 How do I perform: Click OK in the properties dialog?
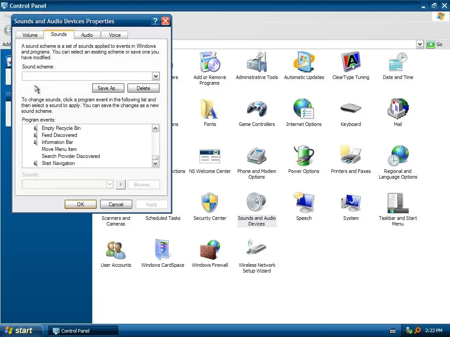point(80,204)
